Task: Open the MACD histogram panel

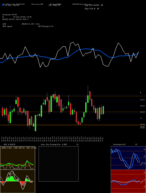Action: [18, 181]
